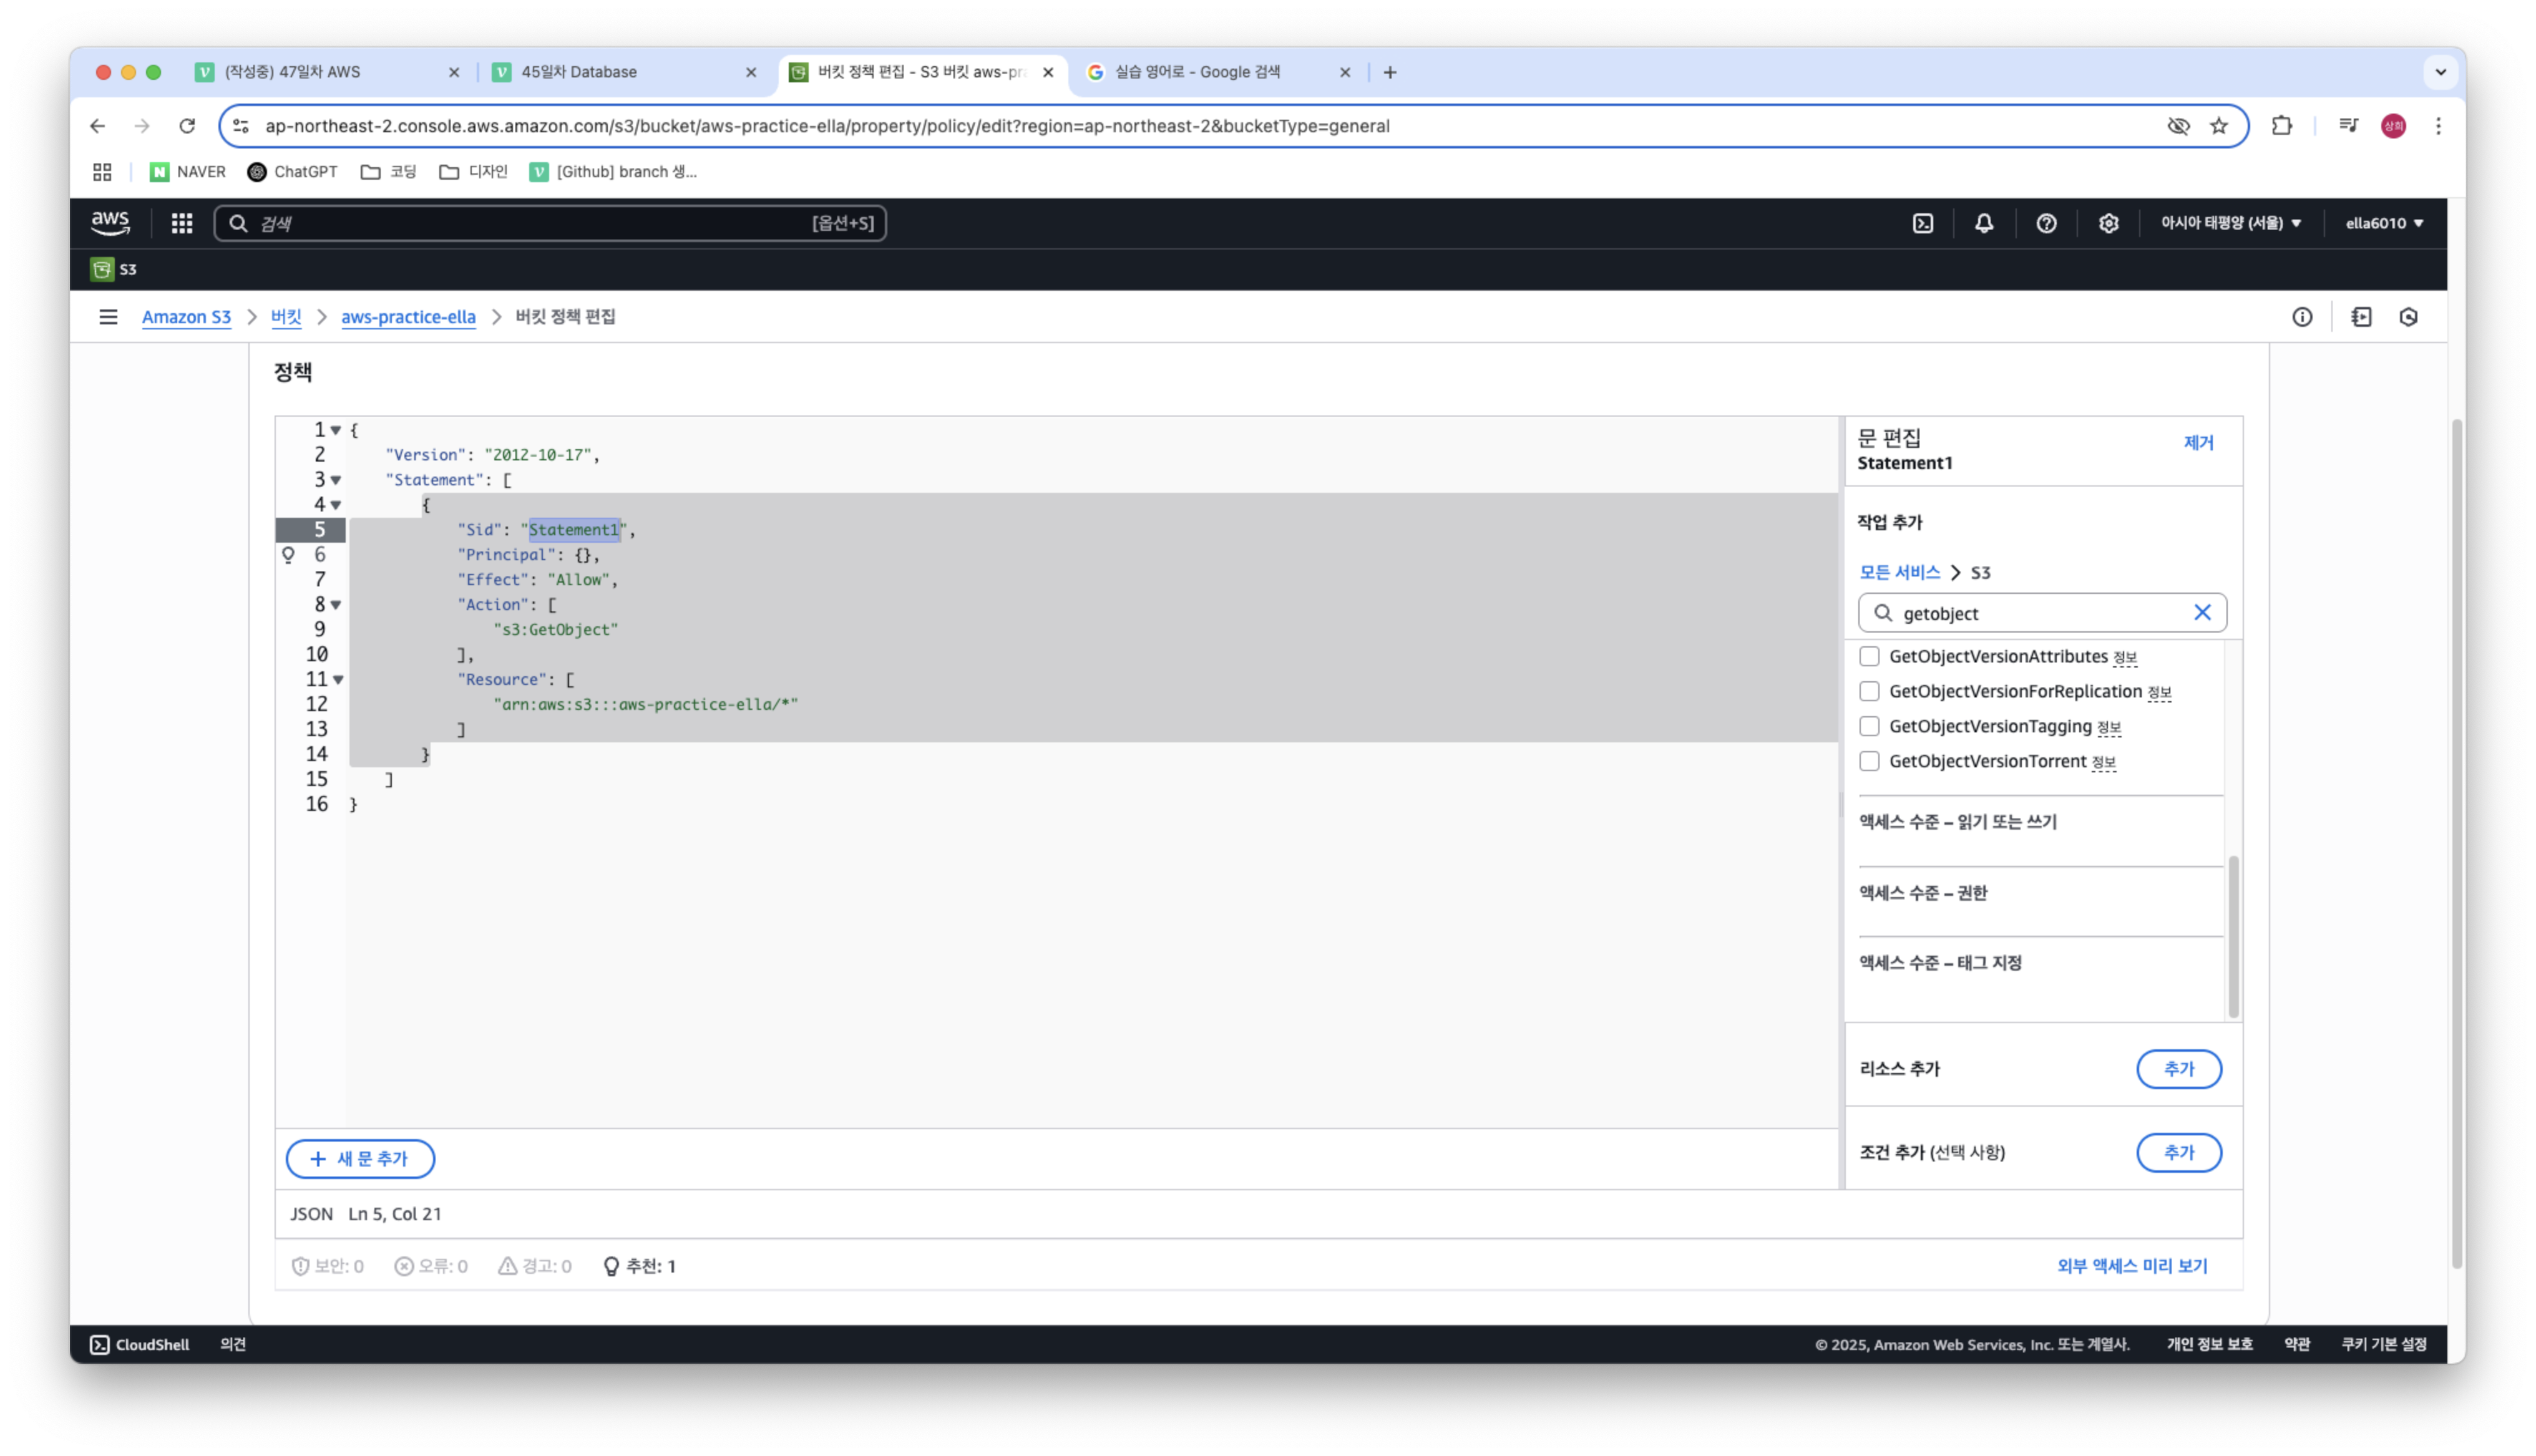
Task: Open AWS help question mark menu
Action: pyautogui.click(x=2046, y=223)
